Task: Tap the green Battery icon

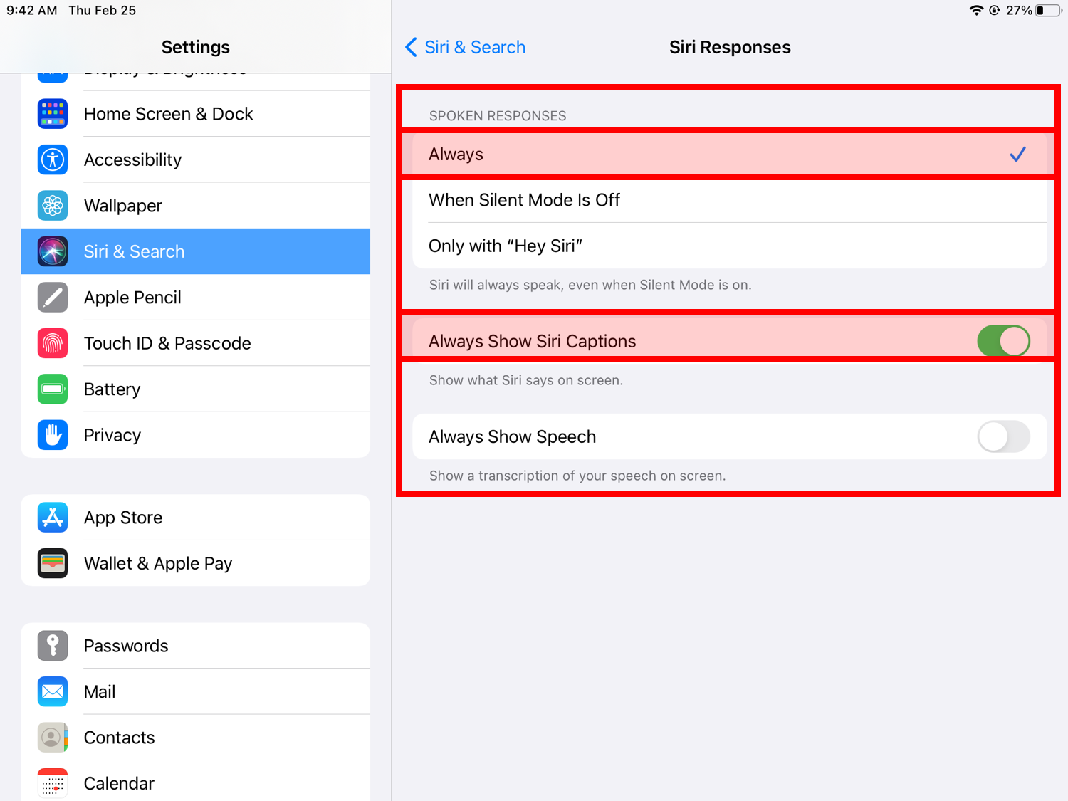Action: 53,389
